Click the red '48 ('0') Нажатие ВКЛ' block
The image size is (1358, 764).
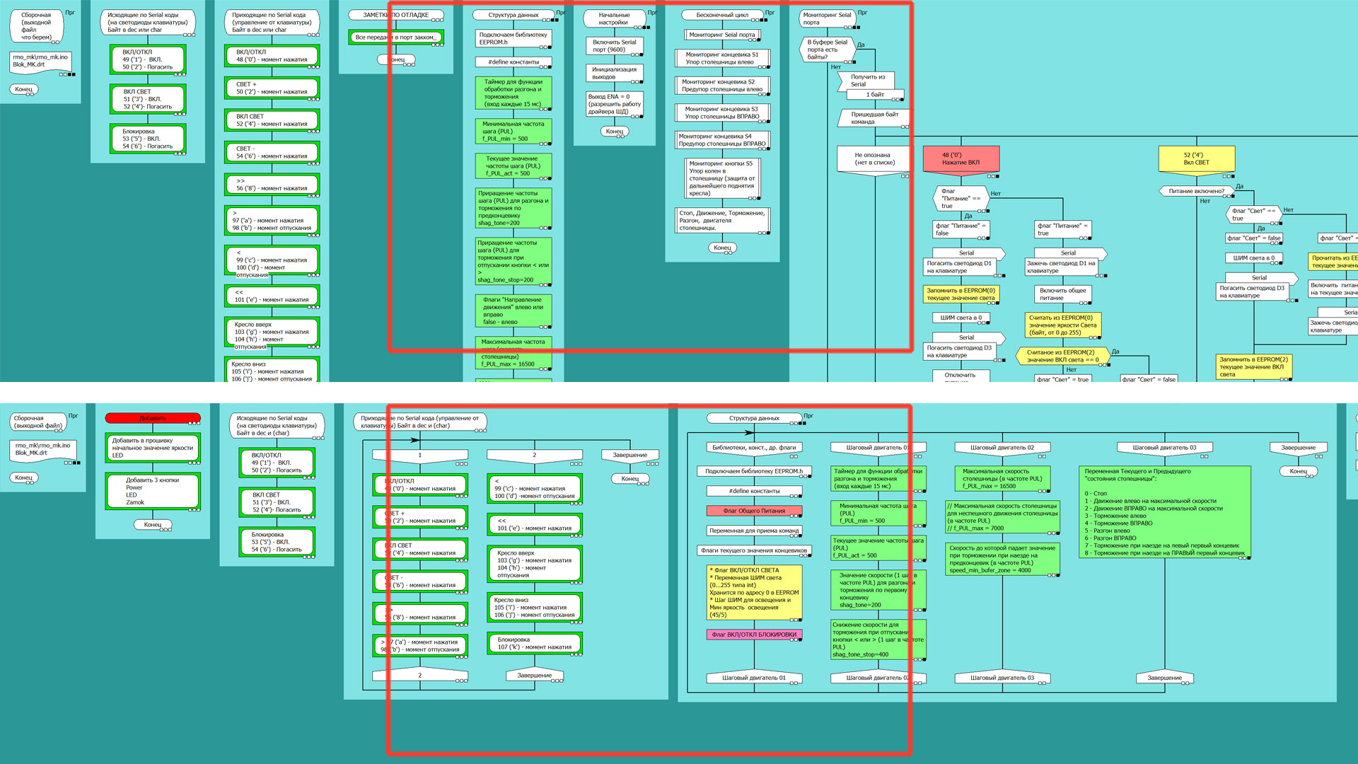(x=961, y=158)
